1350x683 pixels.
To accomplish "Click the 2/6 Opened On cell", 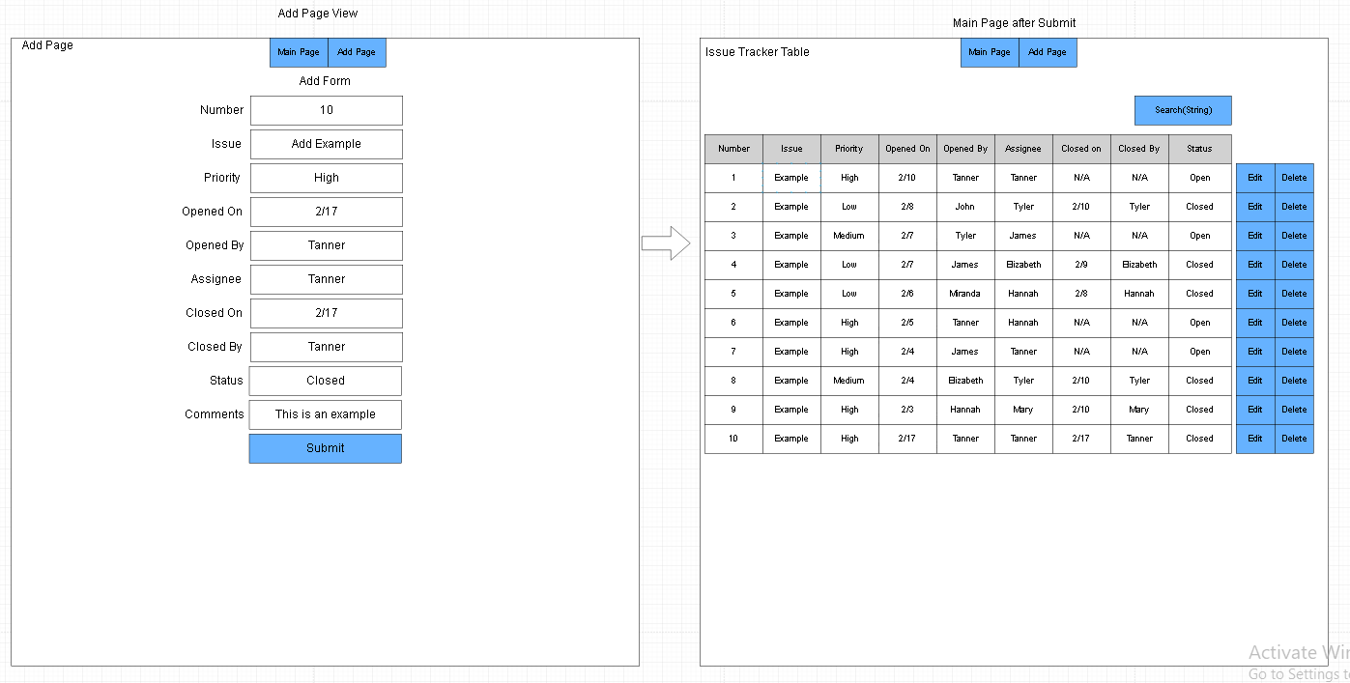I will pos(907,294).
